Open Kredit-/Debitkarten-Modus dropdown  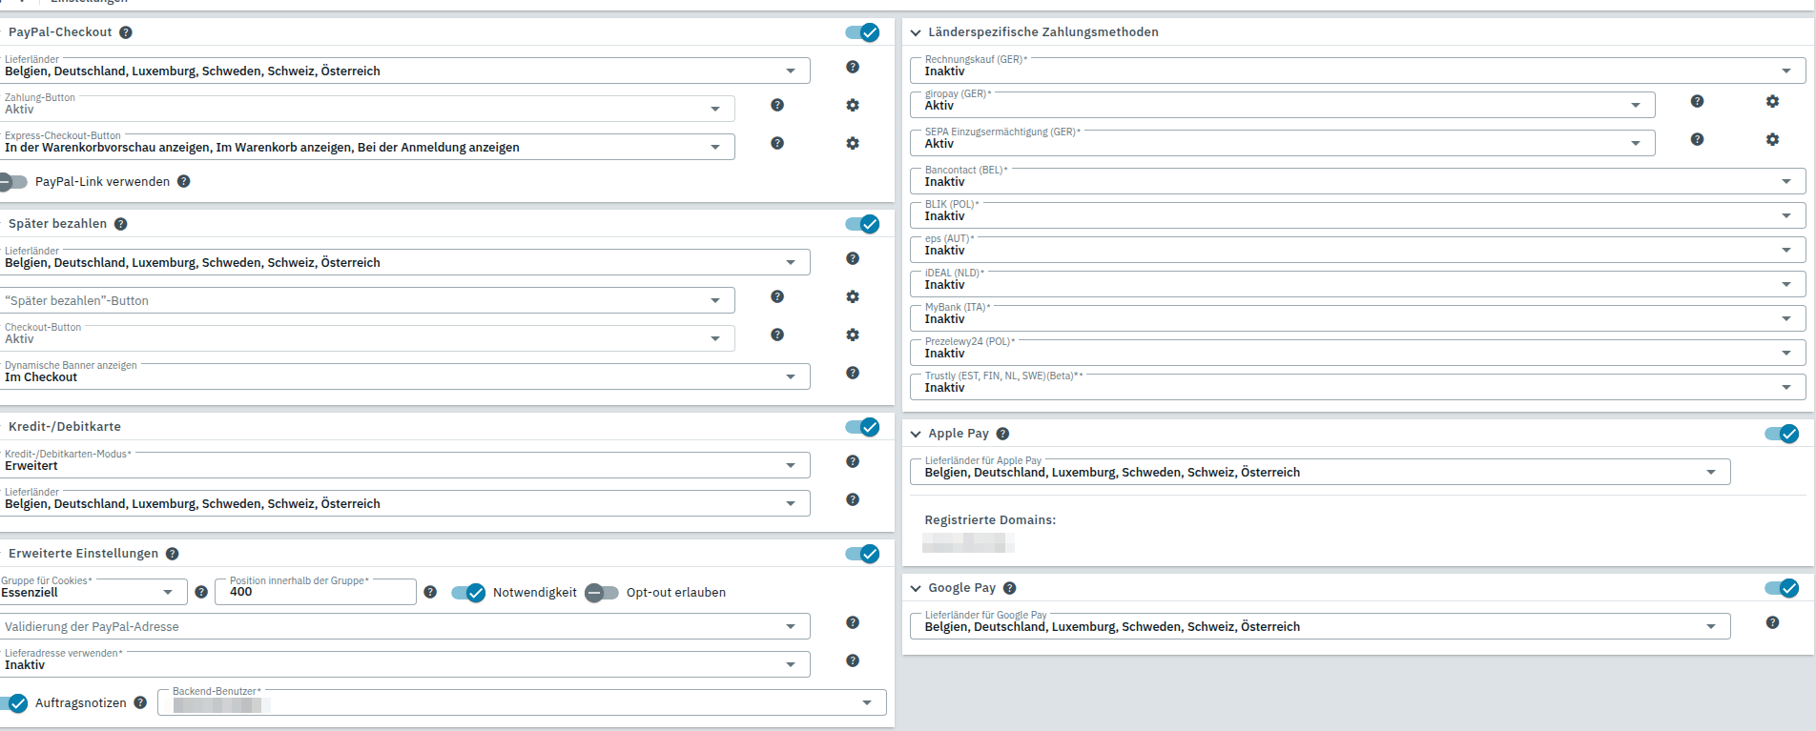(405, 465)
